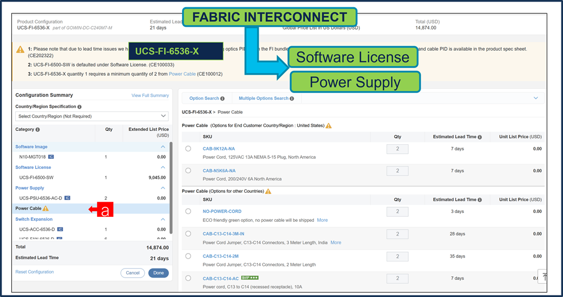Click the info icon next to Option Search
This screenshot has width=563, height=297.
[x=222, y=99]
